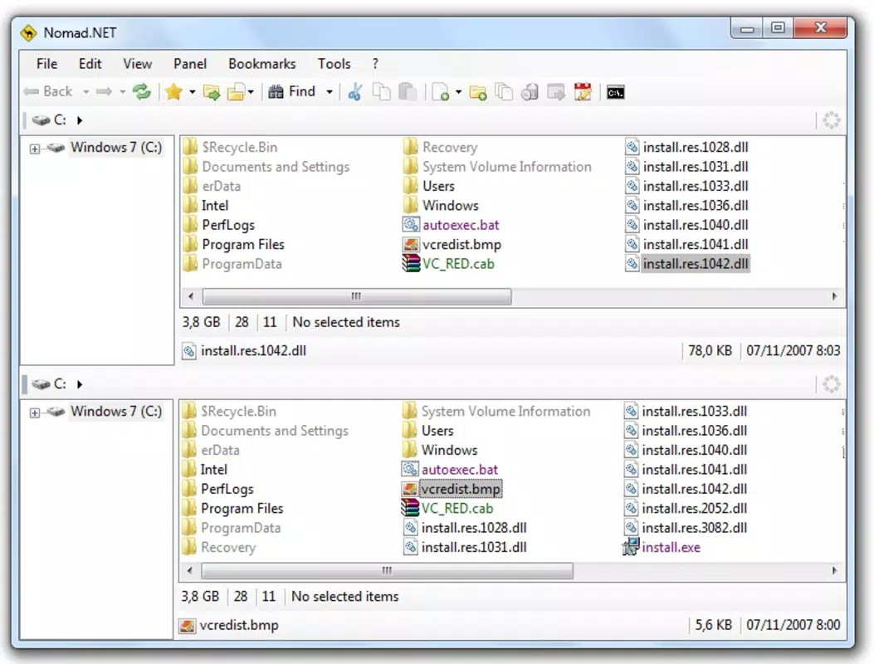The width and height of the screenshot is (874, 664).
Task: Open the command prompt icon
Action: click(x=615, y=92)
